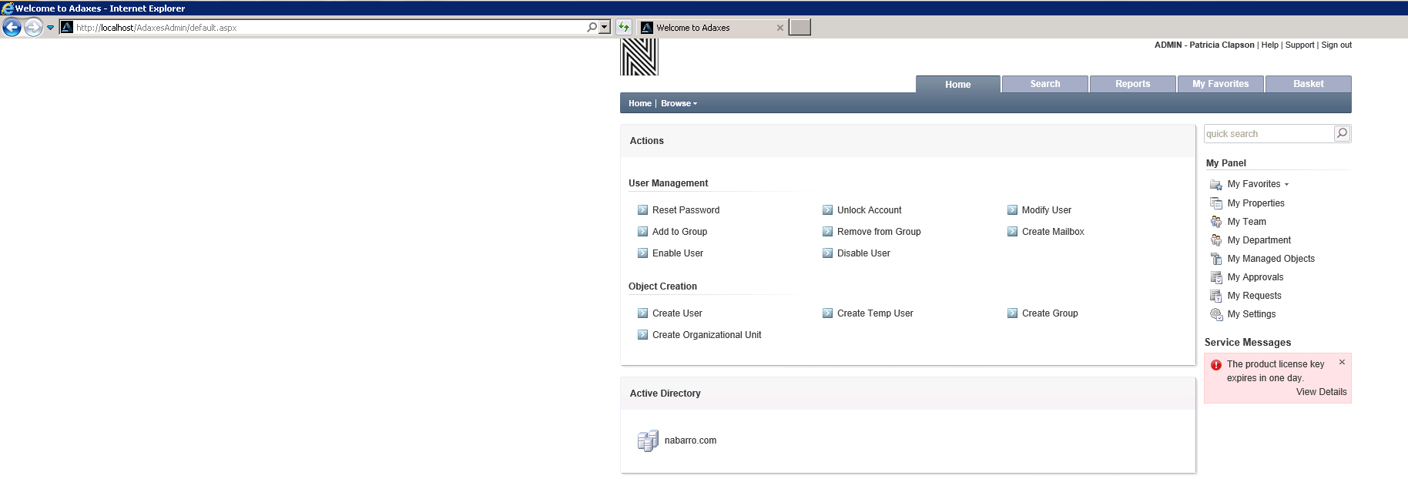Click Home in the breadcrumb bar

point(640,103)
